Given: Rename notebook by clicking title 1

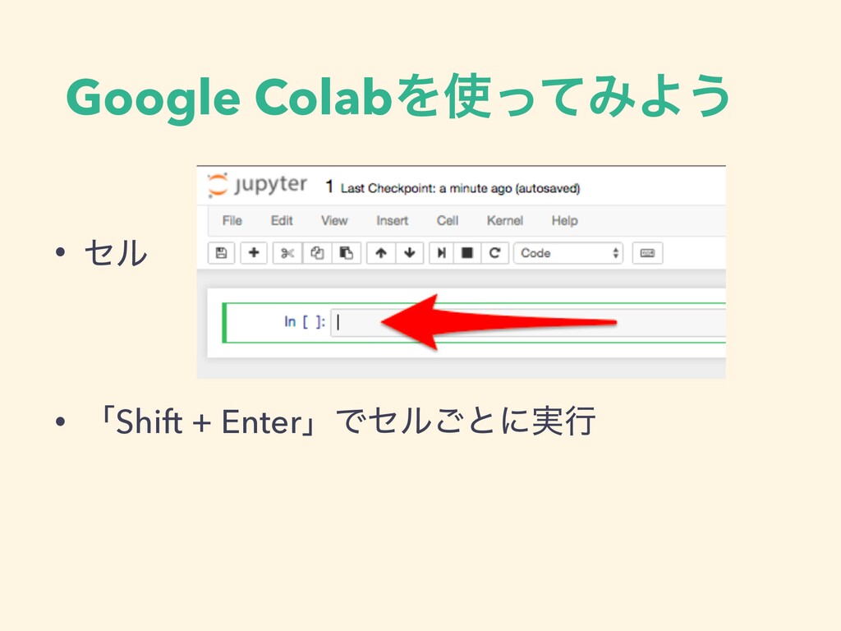Looking at the screenshot, I should click(329, 187).
